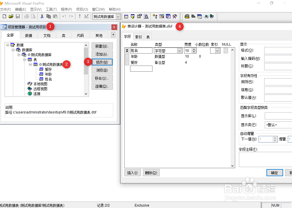Run the program via exclamation toolbar icon
This screenshot has height=208, width=292.
(80, 16)
